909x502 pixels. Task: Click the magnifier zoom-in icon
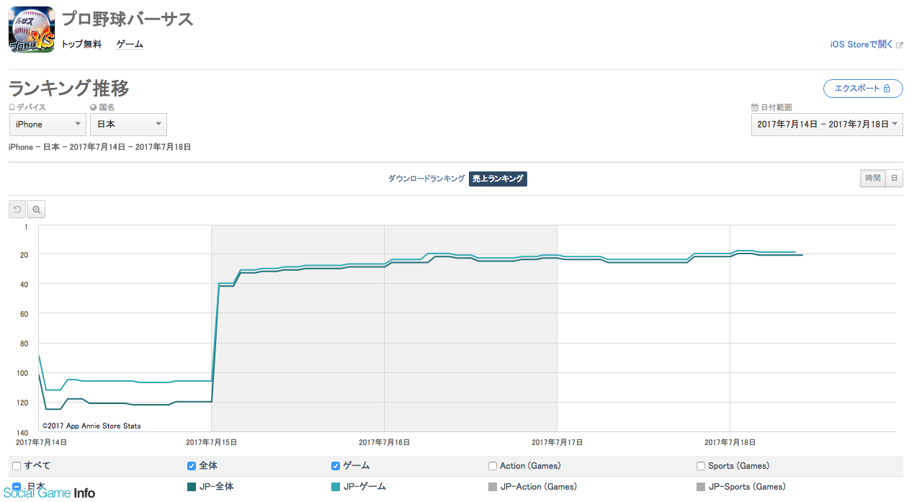(x=37, y=210)
